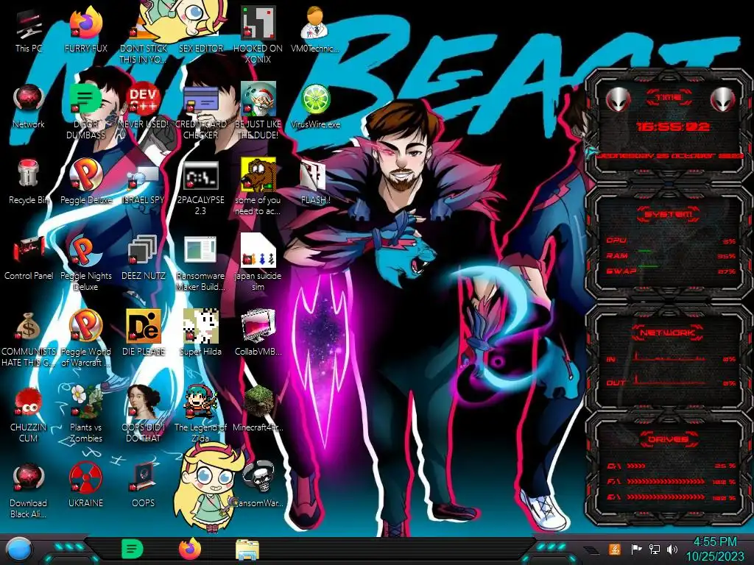Launch Firefox from the taskbar
Viewport: 754px width, 565px height.
click(x=190, y=549)
